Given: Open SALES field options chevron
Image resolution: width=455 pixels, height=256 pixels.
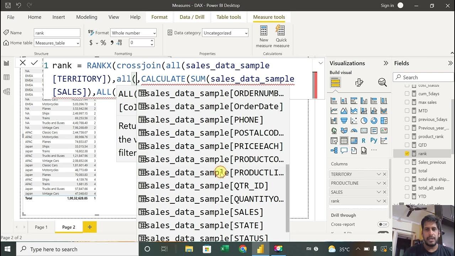Looking at the screenshot, I should 379,192.
